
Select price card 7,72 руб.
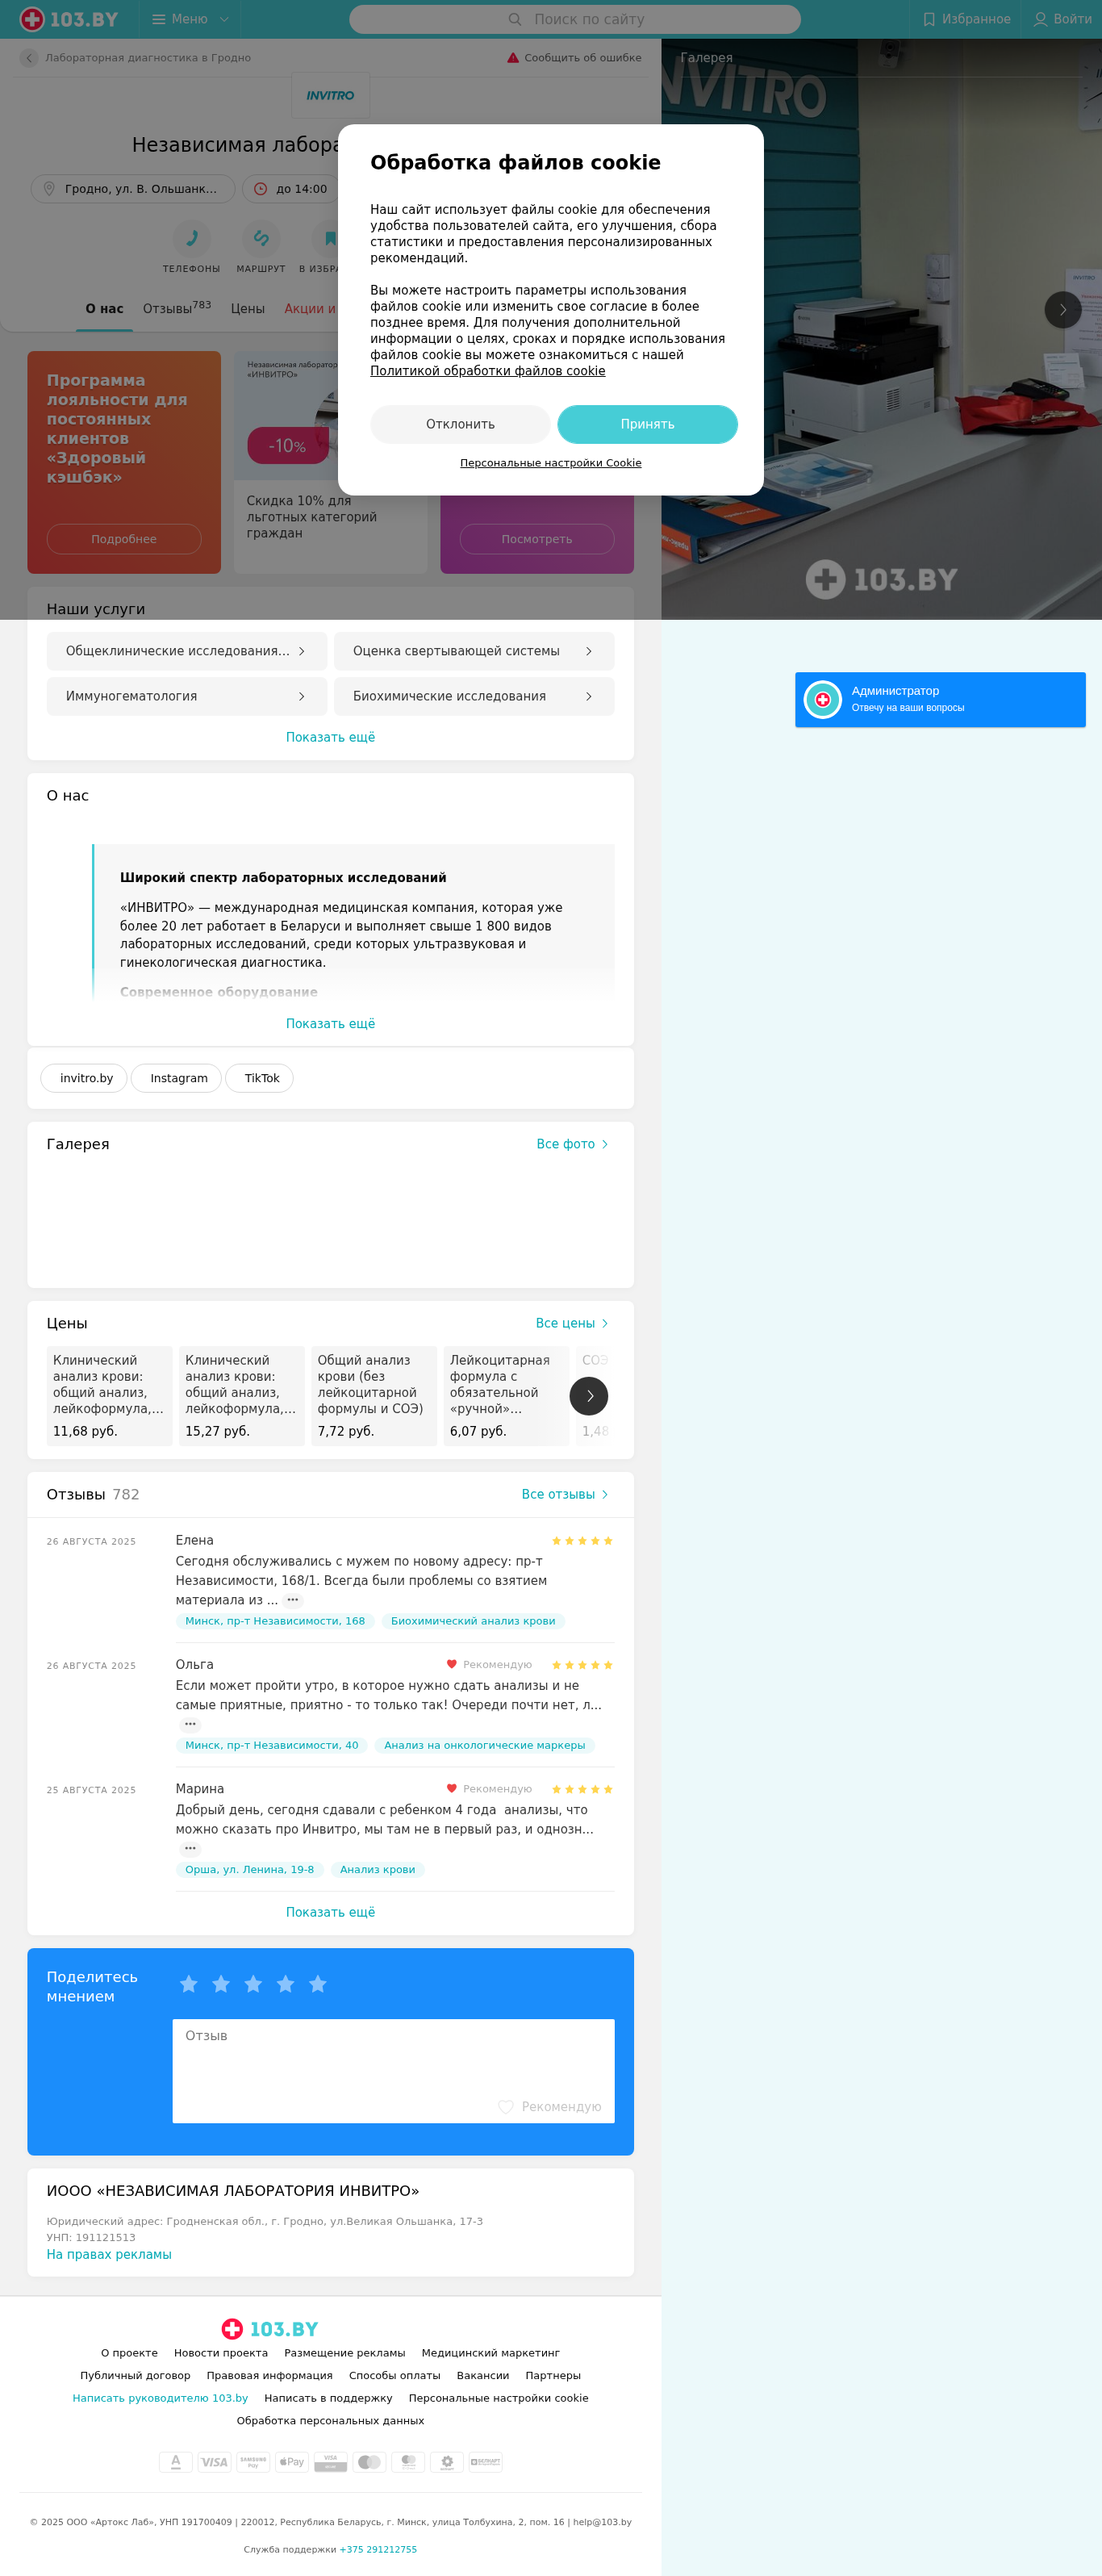coord(374,1396)
